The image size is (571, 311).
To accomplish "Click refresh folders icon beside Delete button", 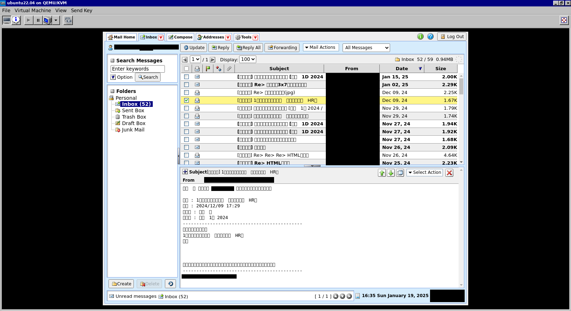I will 171,284.
